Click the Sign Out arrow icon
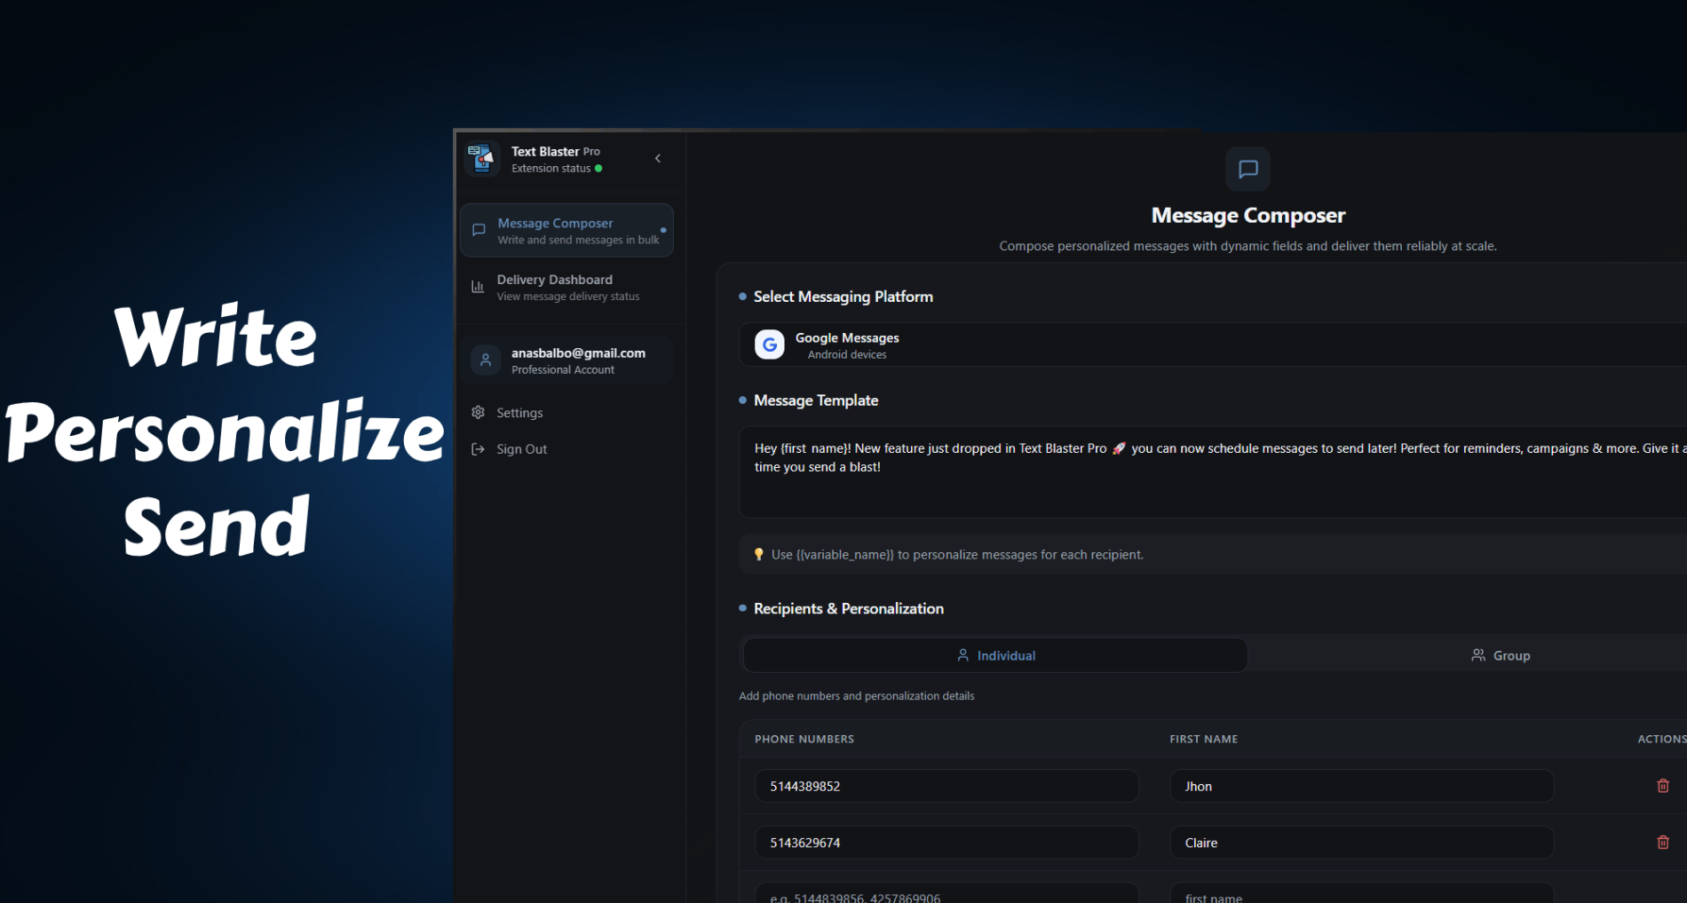 click(478, 449)
